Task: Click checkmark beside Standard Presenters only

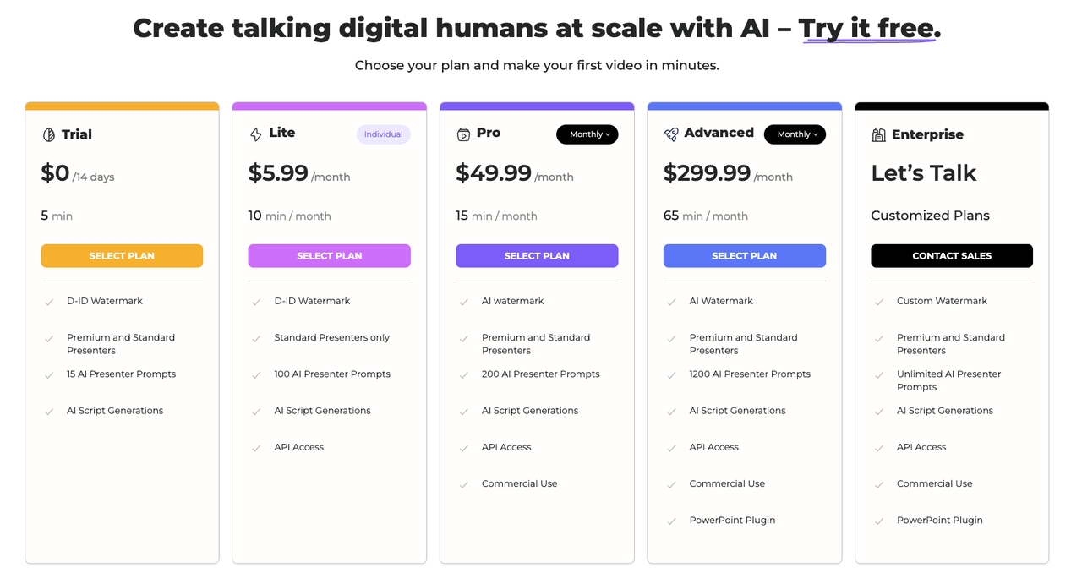Action: click(x=256, y=338)
